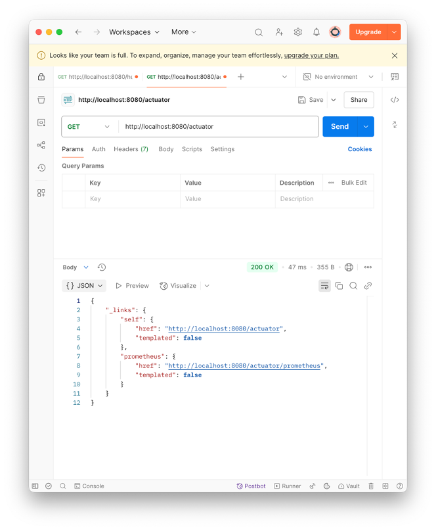Switch response view to Visualize
The height and width of the screenshot is (531, 436).
pos(179,285)
